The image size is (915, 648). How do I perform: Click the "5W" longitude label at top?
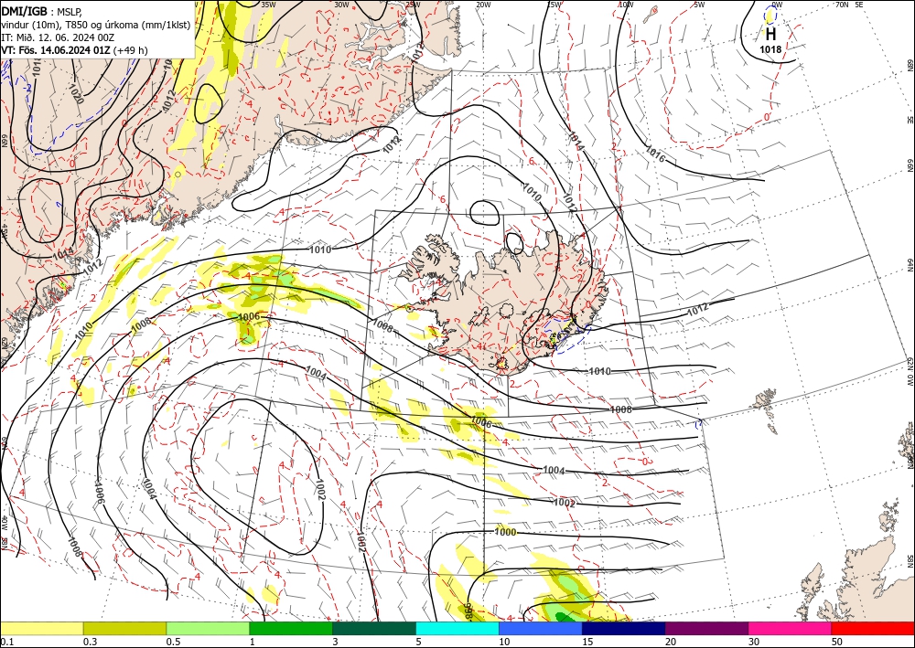pyautogui.click(x=700, y=5)
